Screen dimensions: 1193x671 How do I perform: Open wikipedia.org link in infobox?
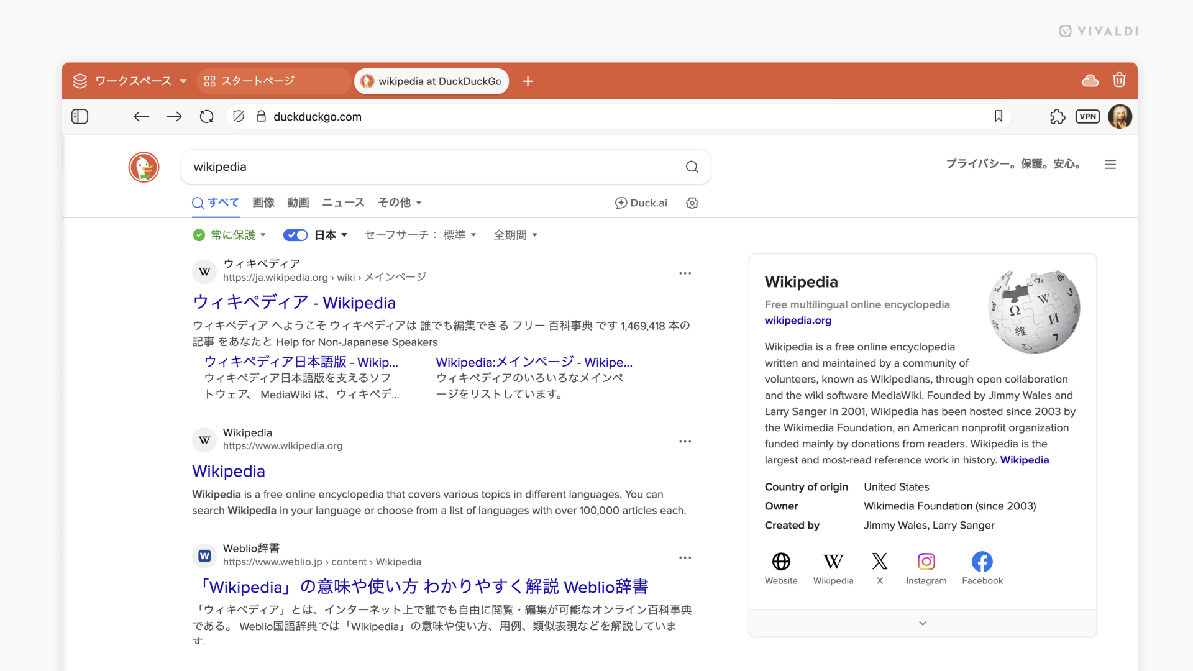tap(798, 321)
